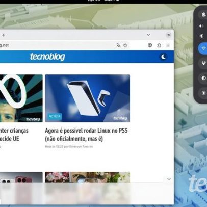
Task: Toggle the wired network quick setting
Action: point(202,63)
